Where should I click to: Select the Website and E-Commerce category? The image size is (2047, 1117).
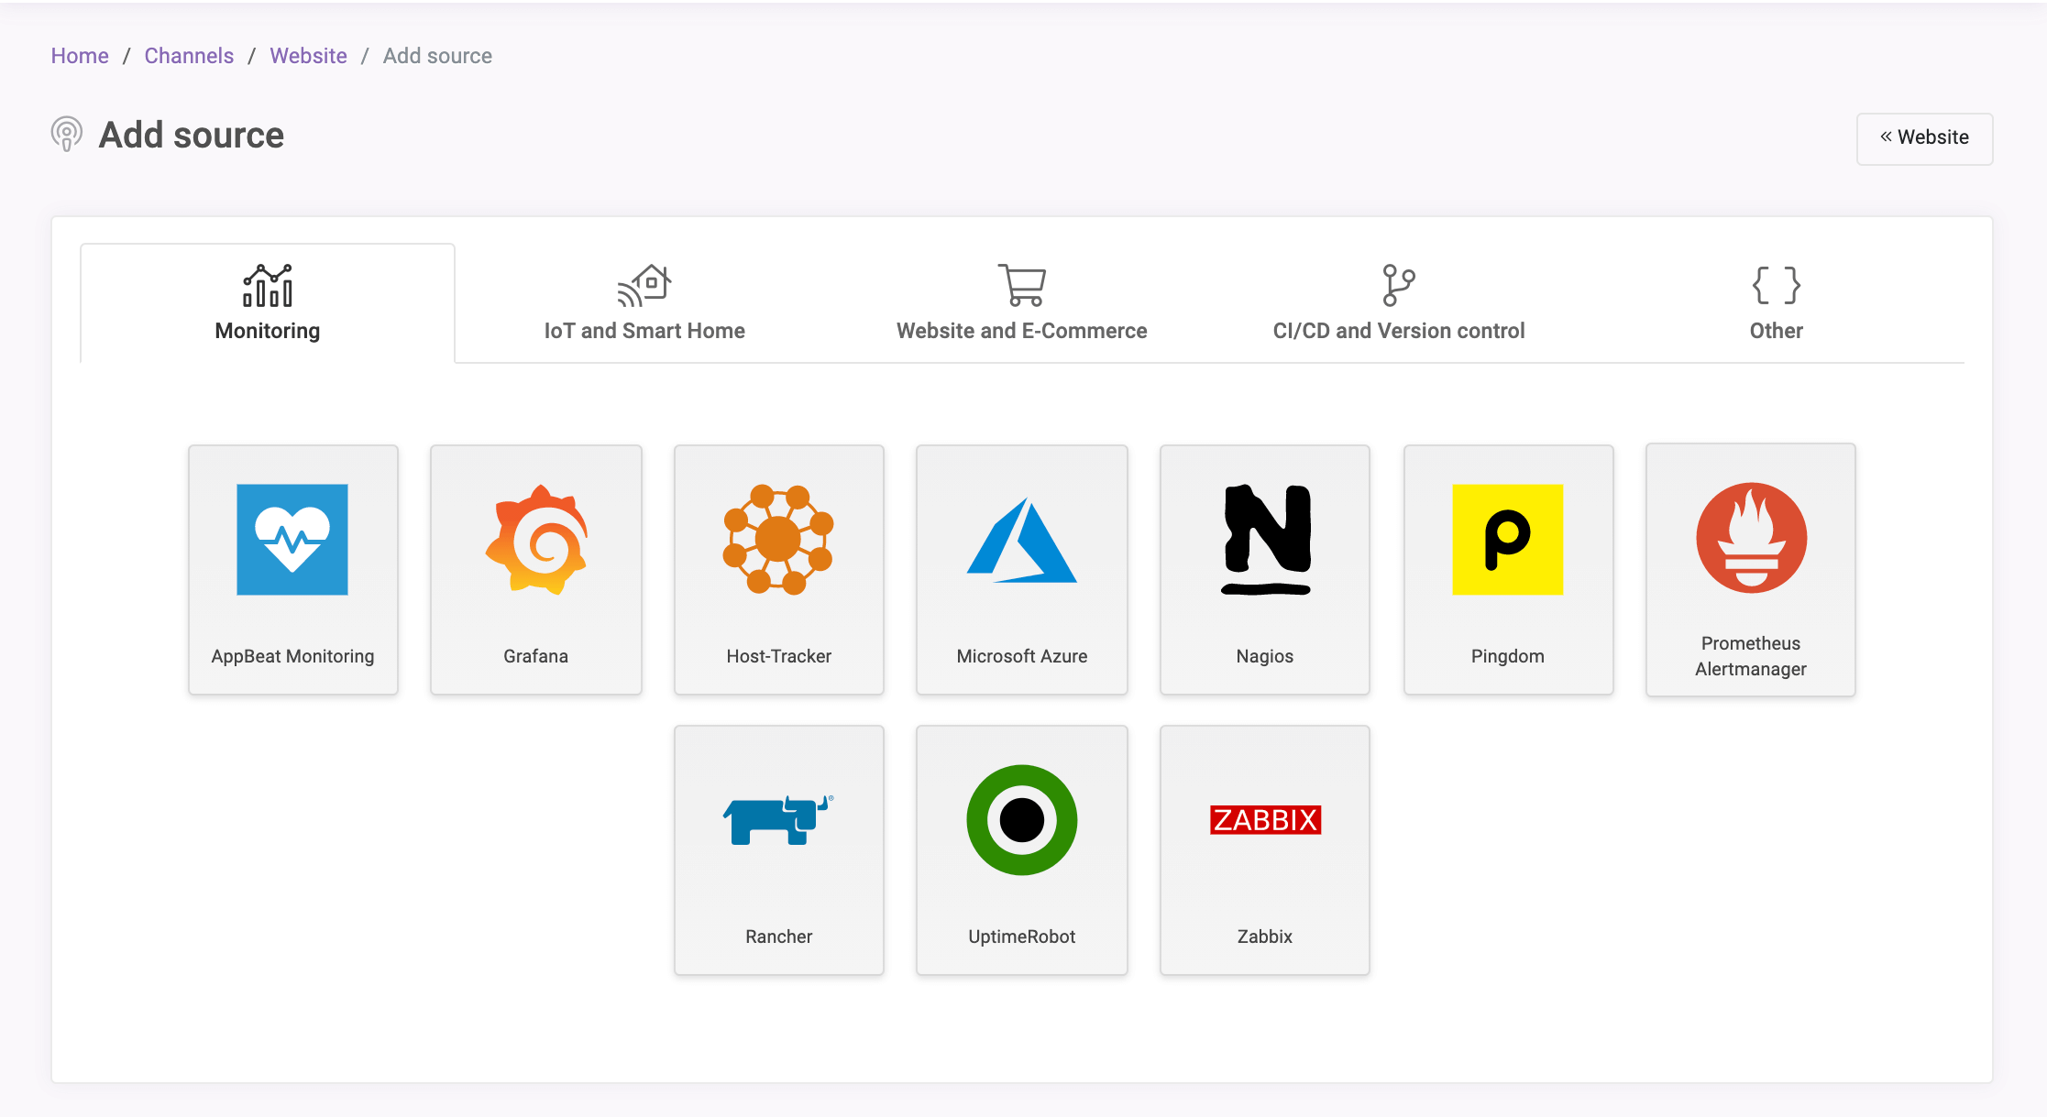click(1022, 304)
